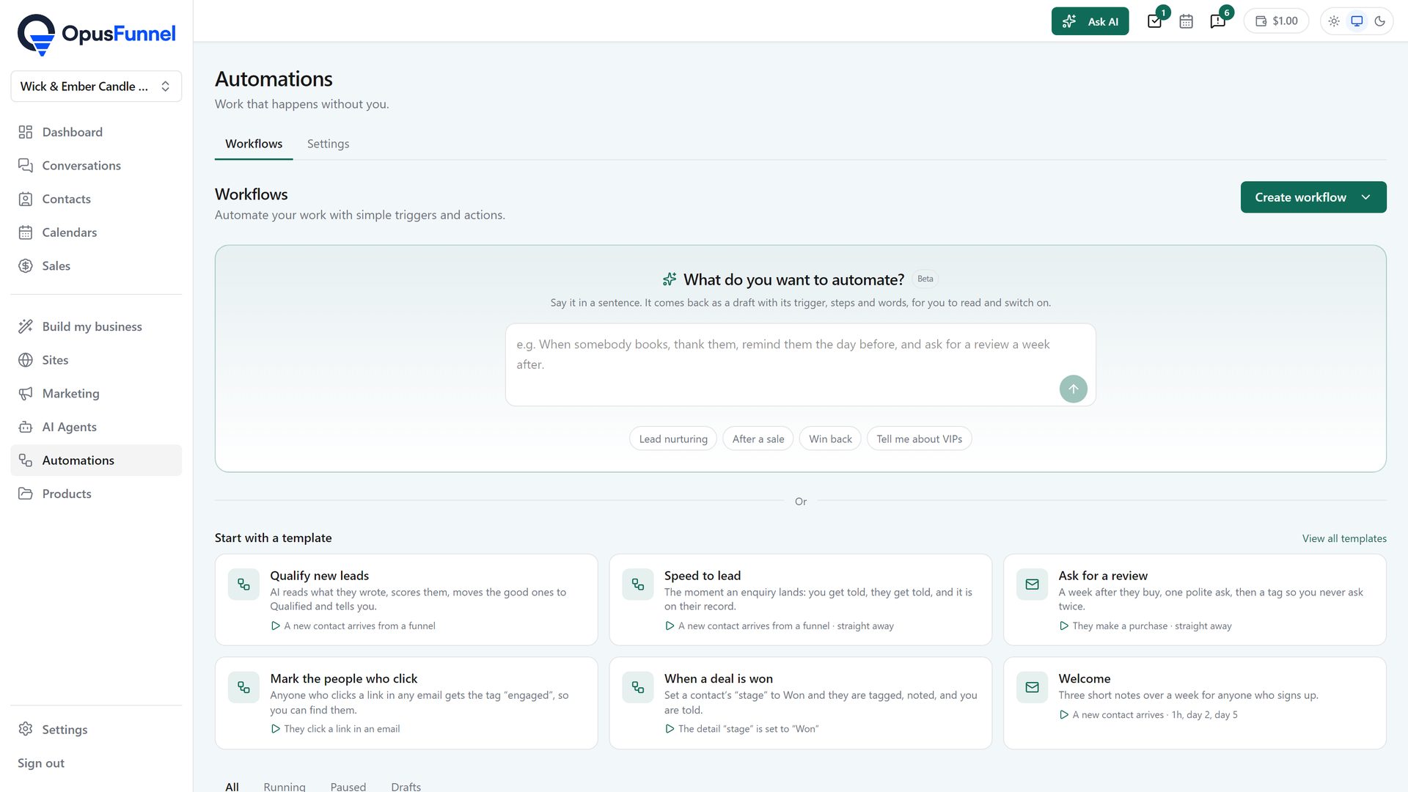This screenshot has height=792, width=1408.
Task: Click the Speed to lead template icon
Action: [638, 584]
